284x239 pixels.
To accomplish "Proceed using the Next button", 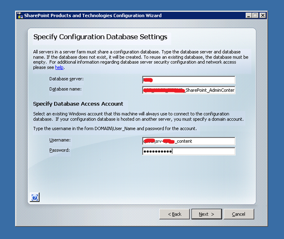I will [207, 214].
